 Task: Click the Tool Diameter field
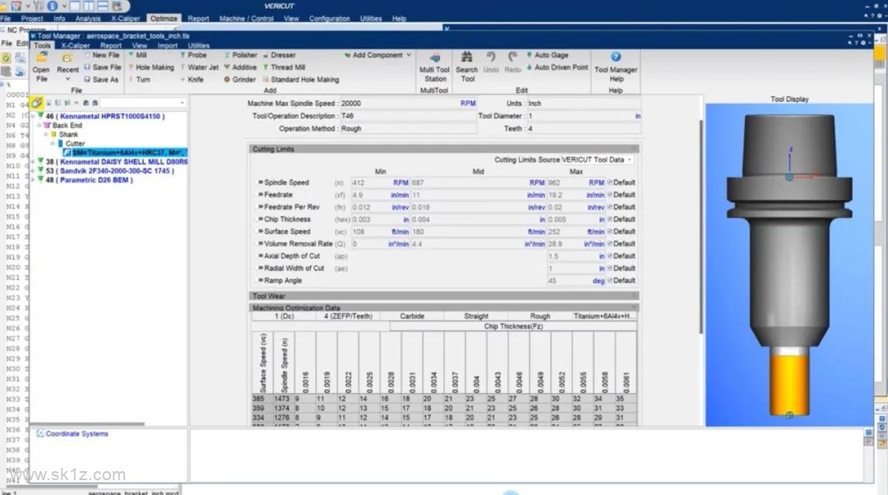tap(584, 116)
